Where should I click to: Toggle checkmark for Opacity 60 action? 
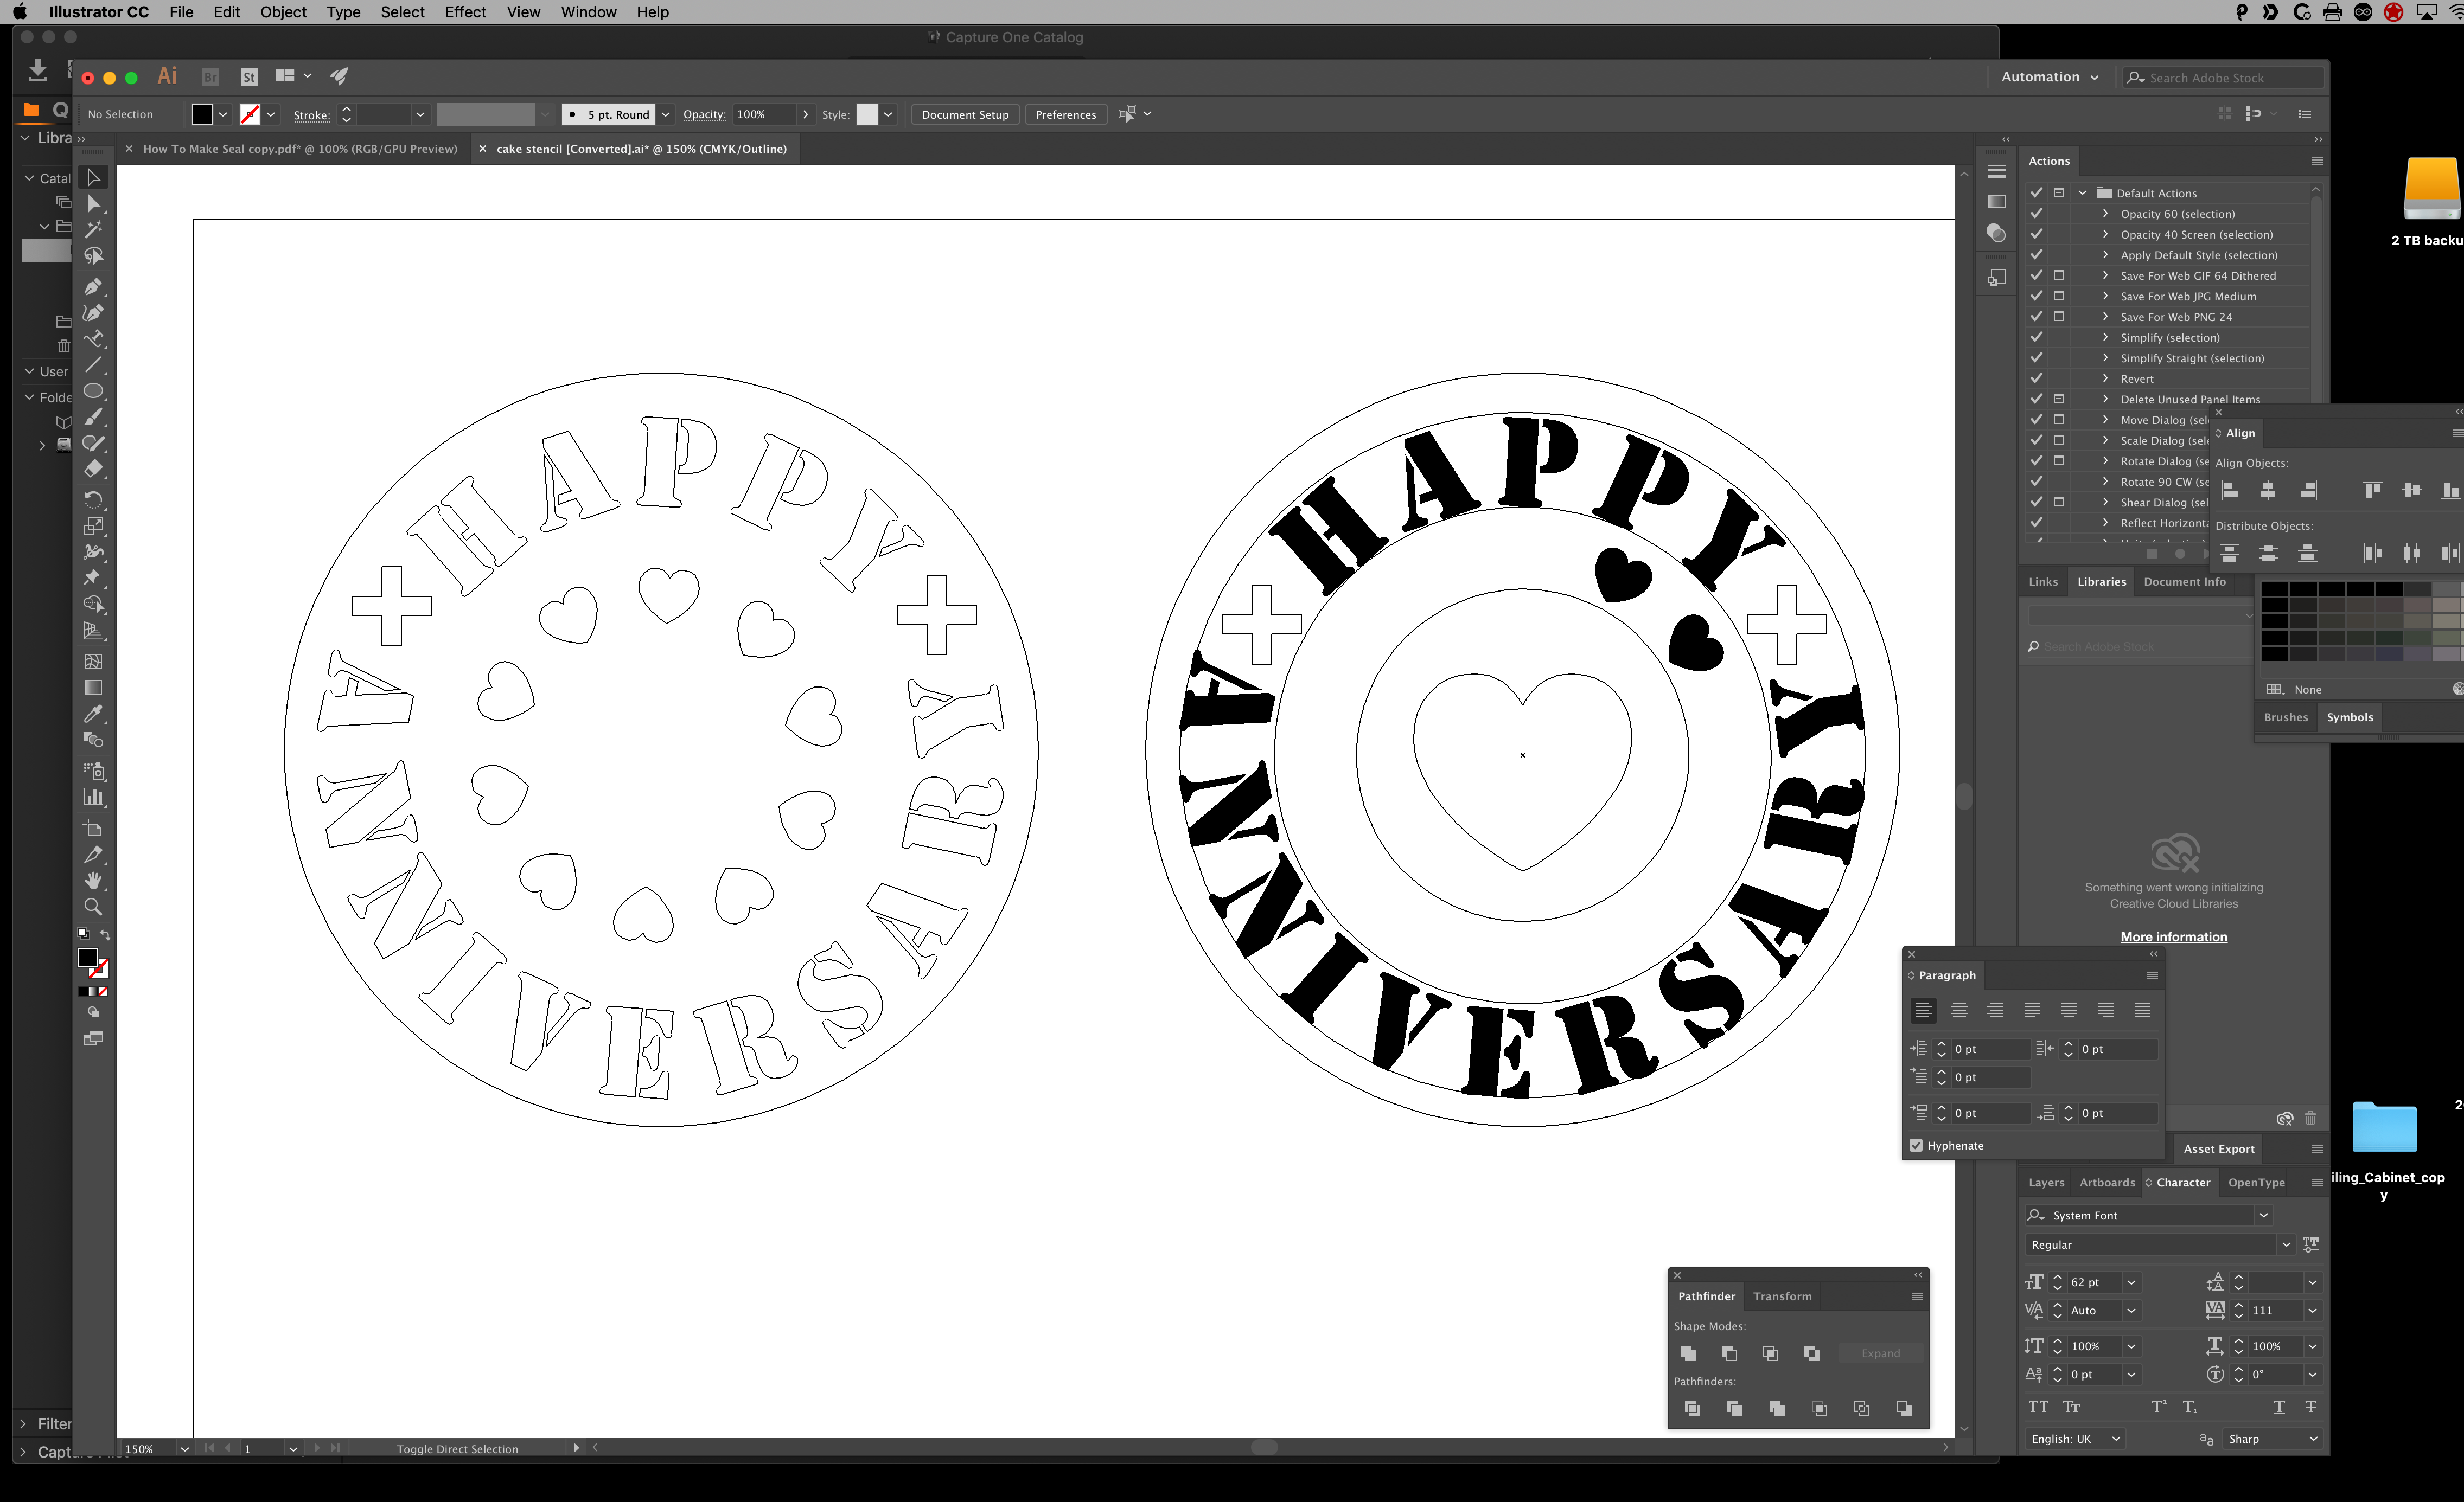[2036, 214]
